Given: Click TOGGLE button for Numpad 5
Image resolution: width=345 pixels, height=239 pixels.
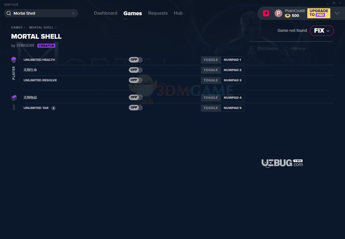Looking at the screenshot, I should [x=211, y=108].
